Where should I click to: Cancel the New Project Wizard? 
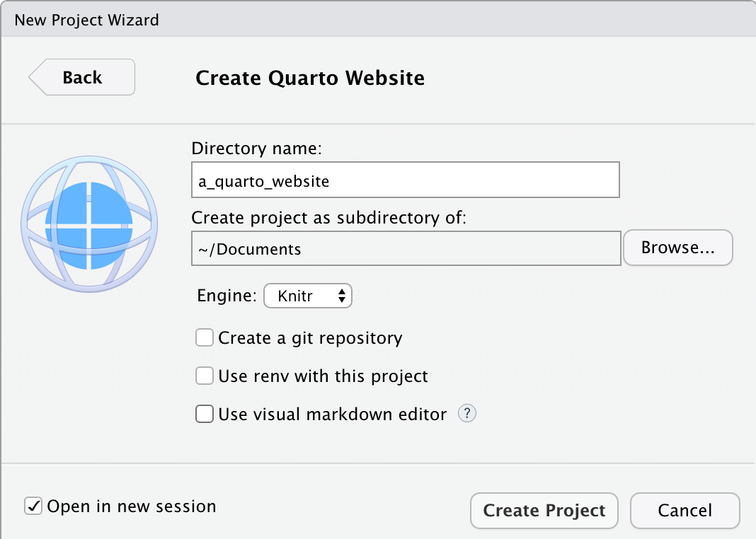click(x=685, y=511)
